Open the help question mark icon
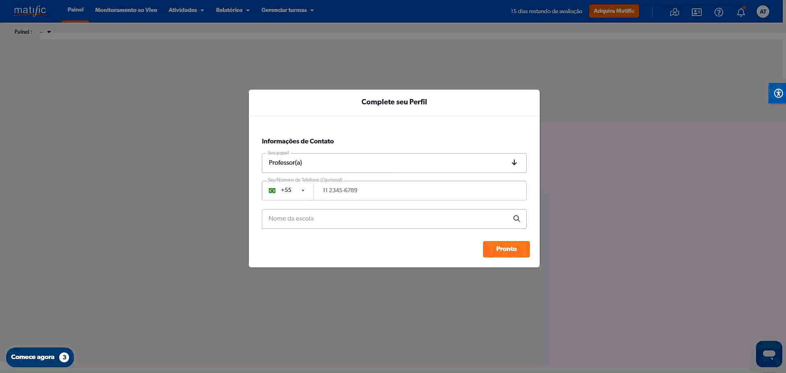The width and height of the screenshot is (786, 373). tap(719, 12)
